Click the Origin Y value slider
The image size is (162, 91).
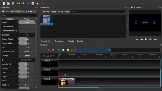point(27,77)
